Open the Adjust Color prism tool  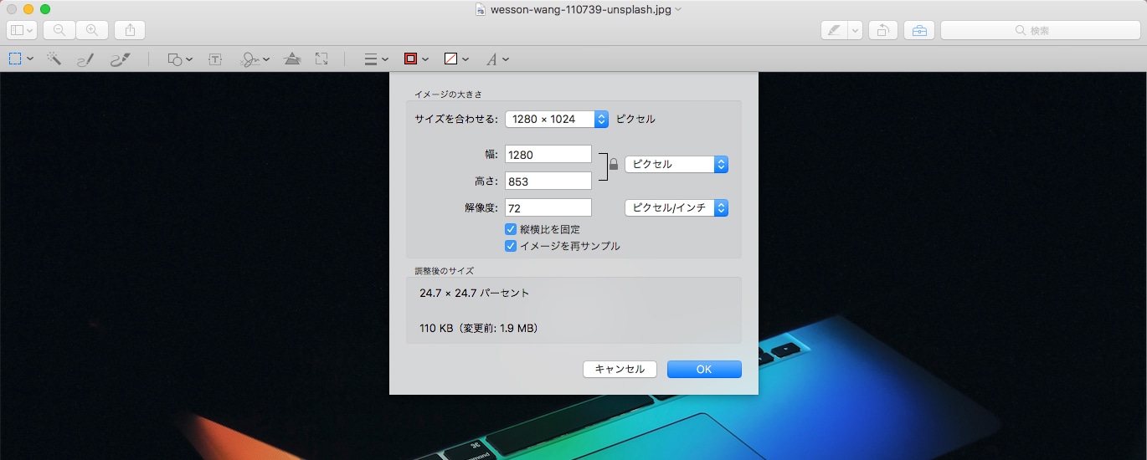tap(292, 59)
